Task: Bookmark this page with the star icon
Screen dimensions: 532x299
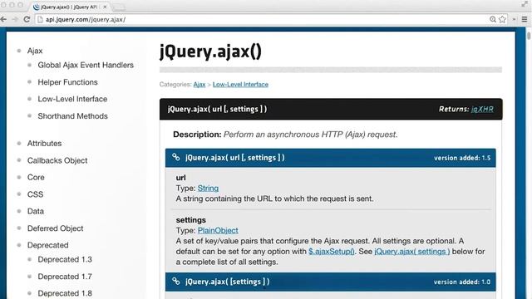Action: pos(502,19)
